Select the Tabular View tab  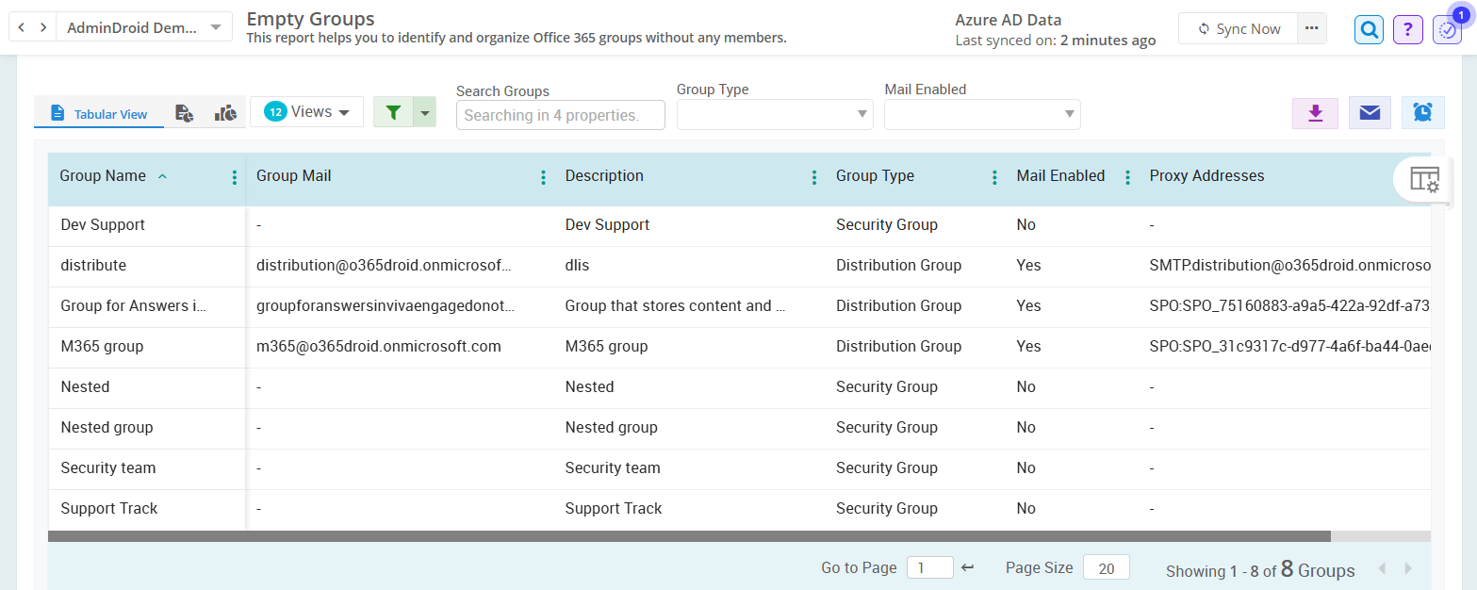(x=99, y=113)
